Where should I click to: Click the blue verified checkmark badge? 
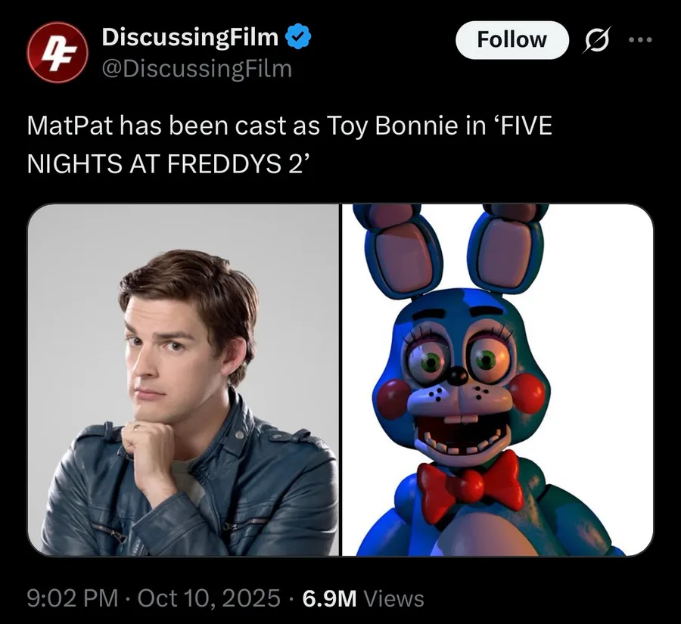point(299,36)
